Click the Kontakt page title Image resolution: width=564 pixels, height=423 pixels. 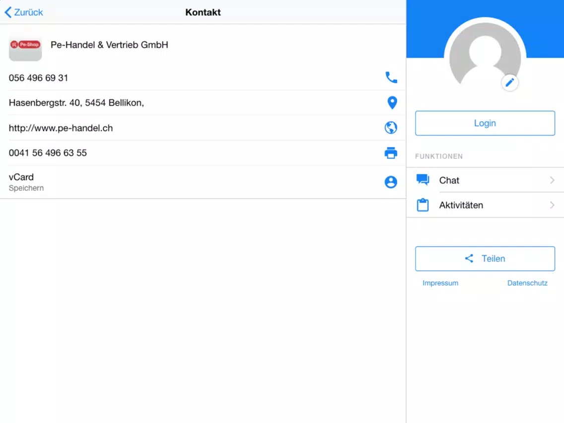203,12
